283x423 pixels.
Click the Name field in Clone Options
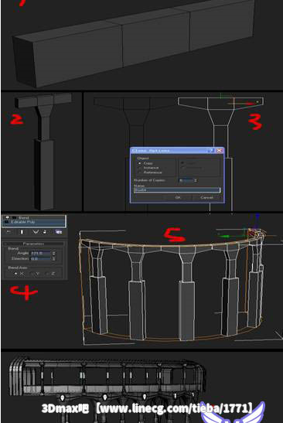point(177,190)
